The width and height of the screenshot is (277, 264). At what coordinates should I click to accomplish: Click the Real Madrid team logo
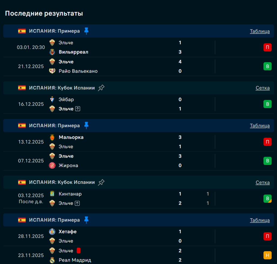coord(52,260)
